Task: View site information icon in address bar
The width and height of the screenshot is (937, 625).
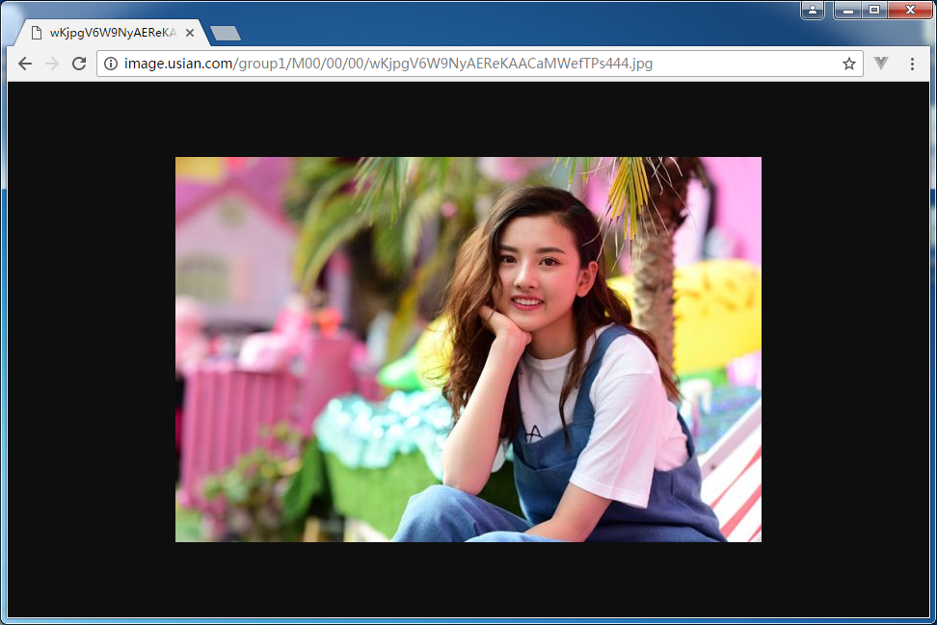Action: tap(111, 64)
